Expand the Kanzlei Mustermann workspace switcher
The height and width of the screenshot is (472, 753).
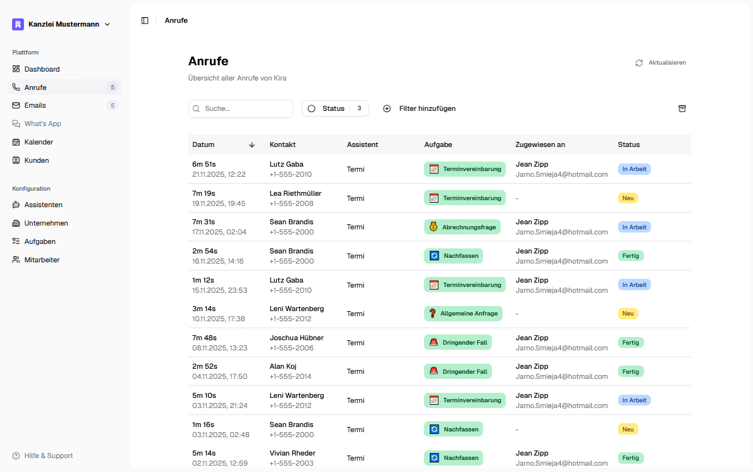(x=61, y=24)
